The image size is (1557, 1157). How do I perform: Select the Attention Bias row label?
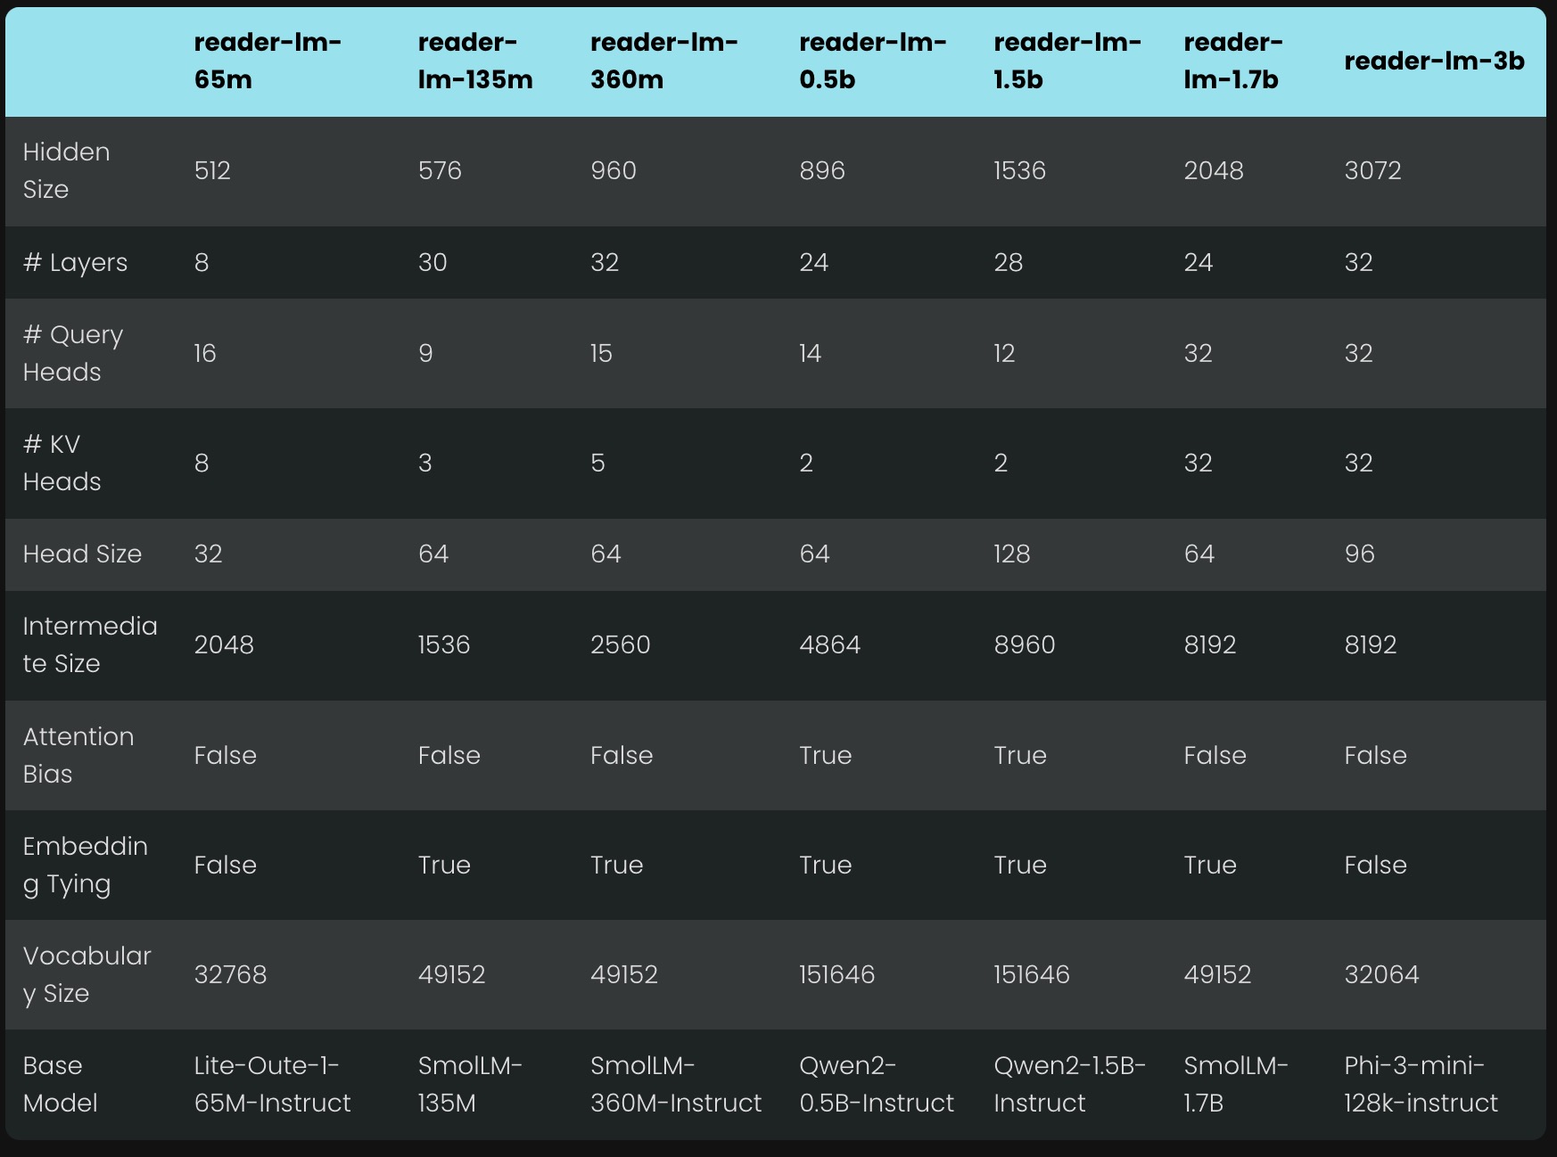pyautogui.click(x=78, y=755)
